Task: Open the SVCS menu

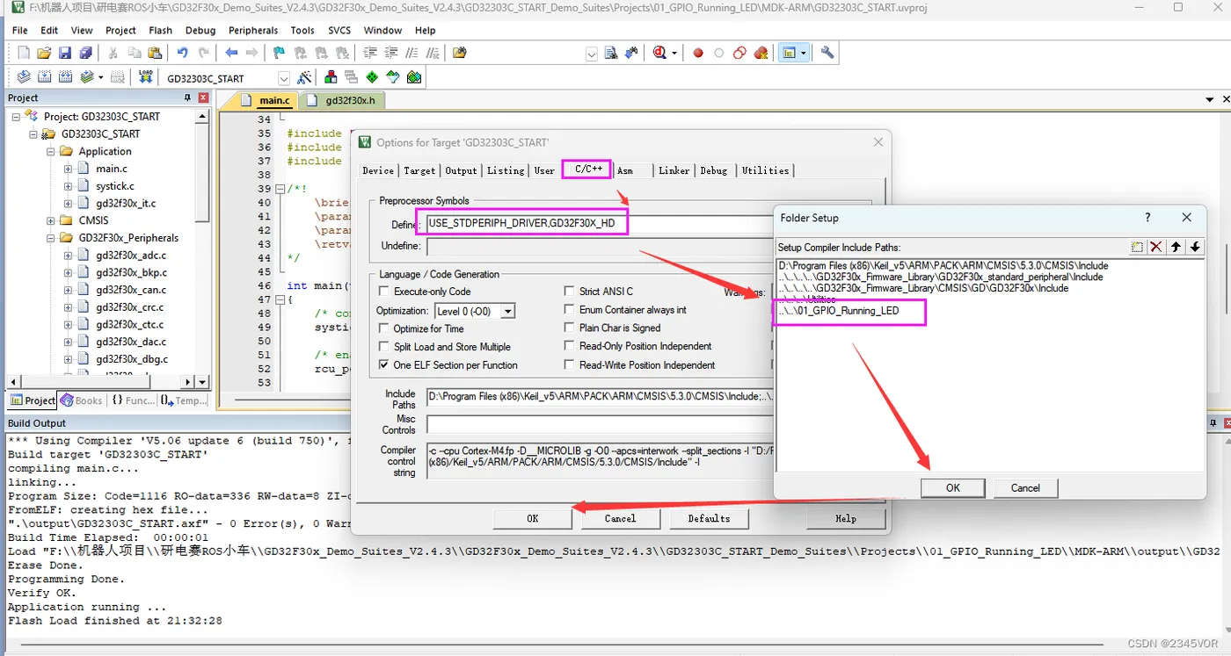Action: tap(339, 30)
